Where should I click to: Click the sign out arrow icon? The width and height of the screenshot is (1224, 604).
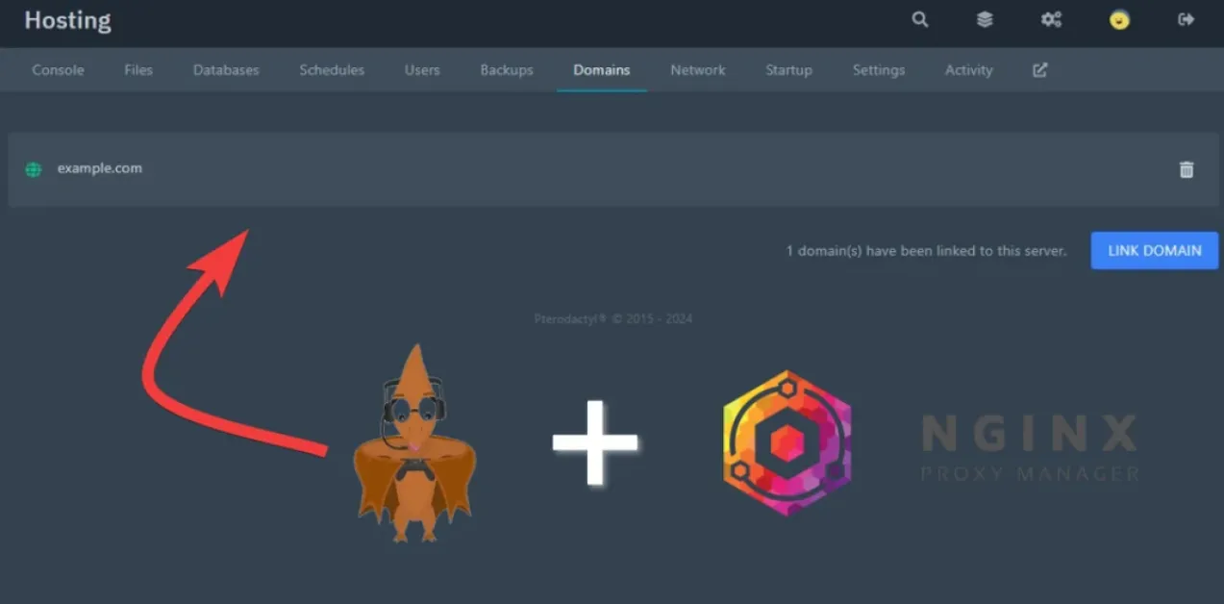coord(1187,20)
